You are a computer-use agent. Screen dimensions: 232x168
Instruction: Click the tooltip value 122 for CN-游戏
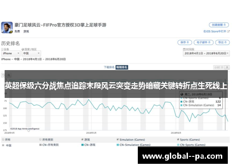click(x=218, y=102)
